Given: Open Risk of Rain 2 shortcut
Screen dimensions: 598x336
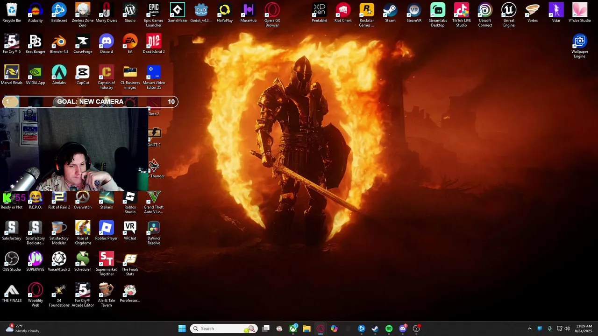Looking at the screenshot, I should pyautogui.click(x=59, y=200).
